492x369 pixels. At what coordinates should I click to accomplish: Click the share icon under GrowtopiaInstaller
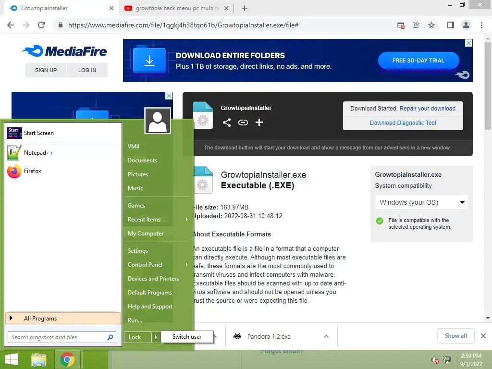(x=227, y=123)
